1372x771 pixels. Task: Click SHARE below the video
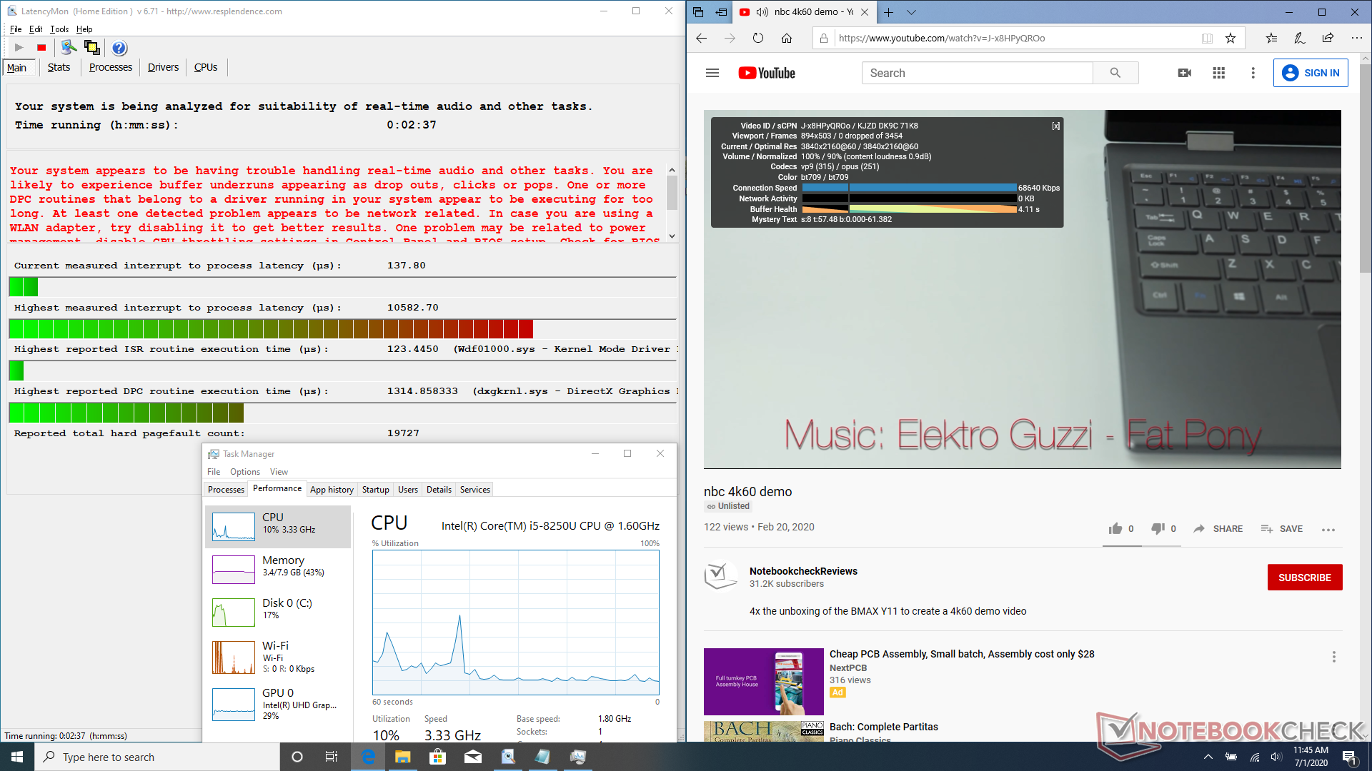1218,529
